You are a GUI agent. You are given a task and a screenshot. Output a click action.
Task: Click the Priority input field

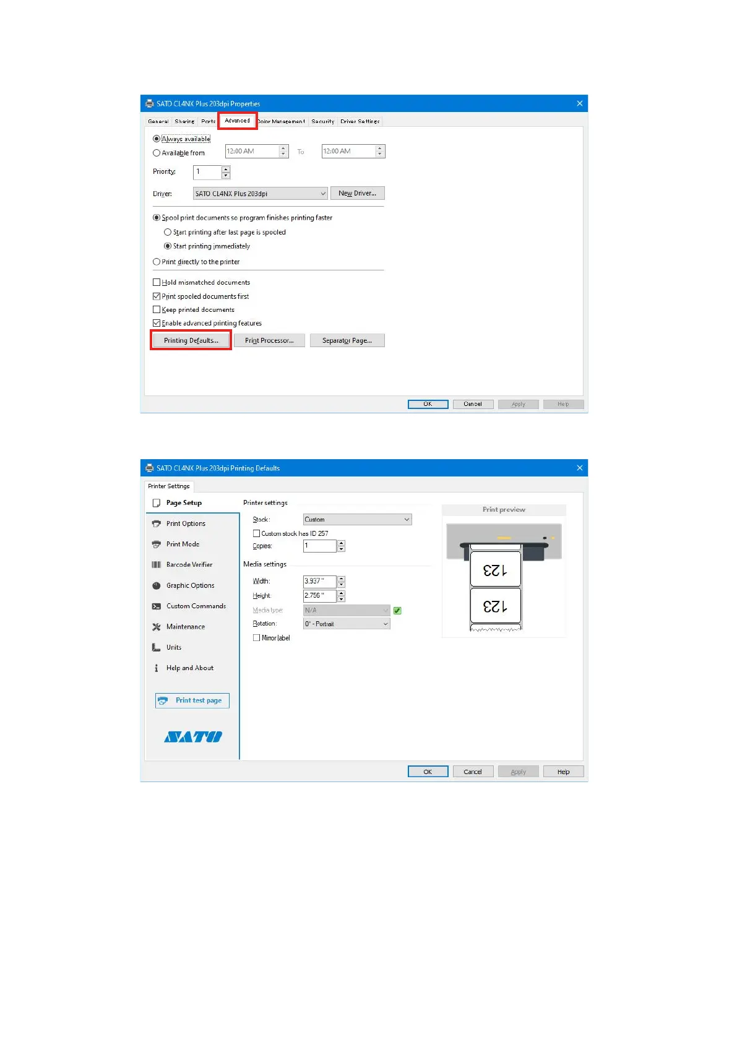coord(207,172)
